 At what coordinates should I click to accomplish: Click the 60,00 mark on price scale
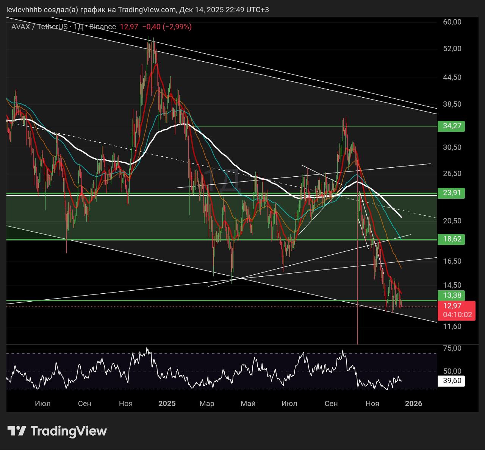pos(452,22)
